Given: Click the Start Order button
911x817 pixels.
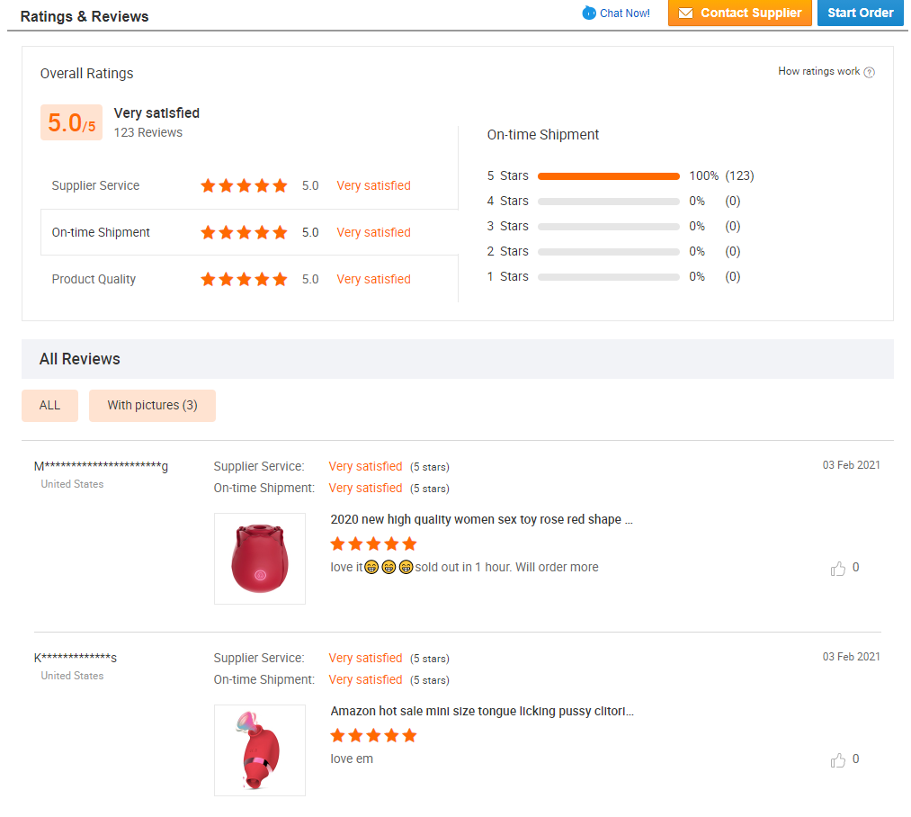Looking at the screenshot, I should pyautogui.click(x=860, y=13).
